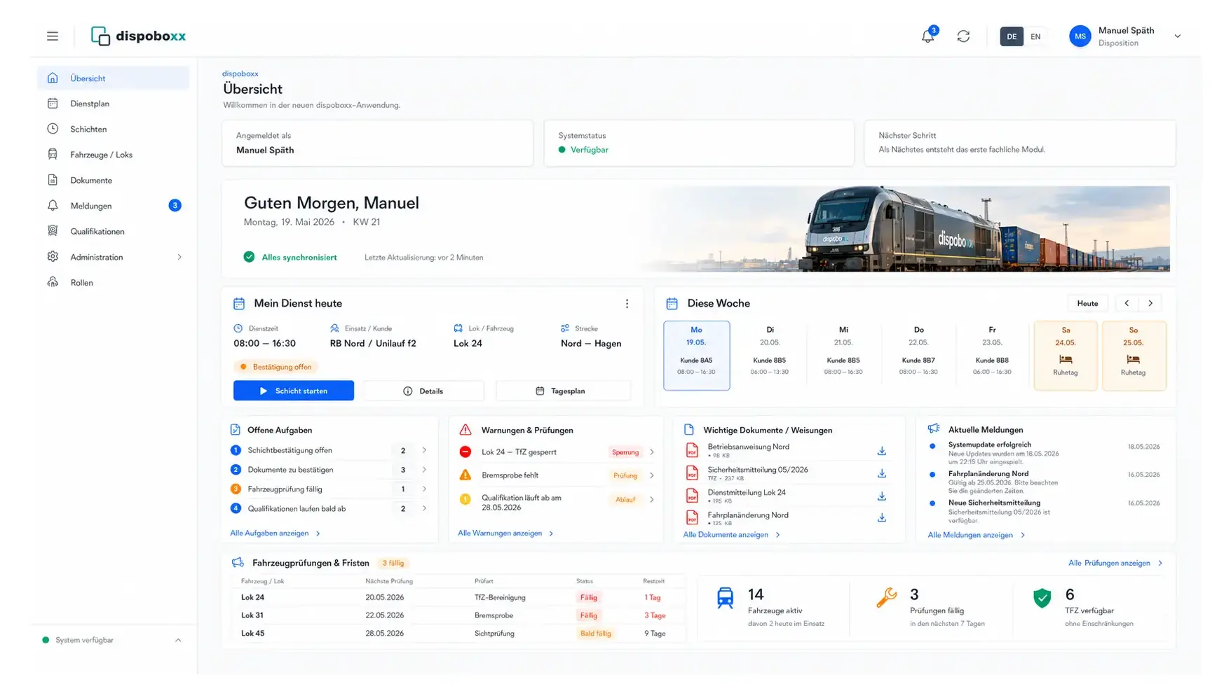Viewport: 1231px width, 698px height.
Task: Click the Prüfungen fällig wrench icon
Action: click(x=886, y=597)
